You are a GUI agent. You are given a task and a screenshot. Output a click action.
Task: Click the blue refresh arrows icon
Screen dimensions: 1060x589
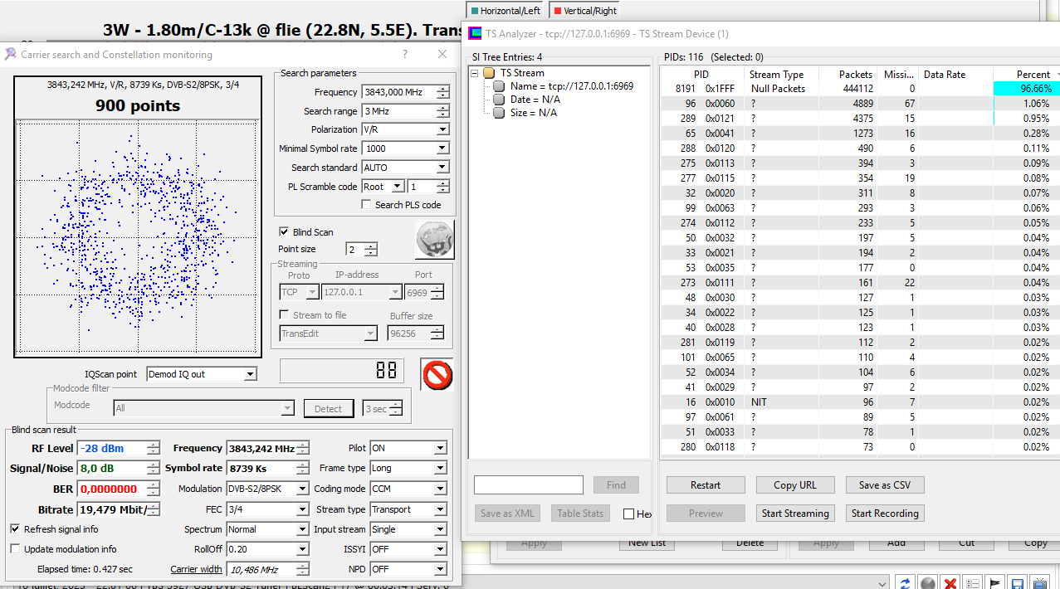click(906, 583)
